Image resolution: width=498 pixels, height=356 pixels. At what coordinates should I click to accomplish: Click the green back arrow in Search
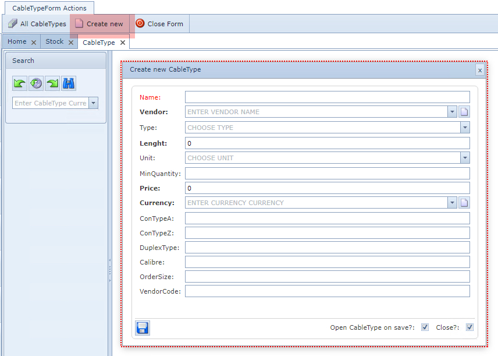pos(20,83)
